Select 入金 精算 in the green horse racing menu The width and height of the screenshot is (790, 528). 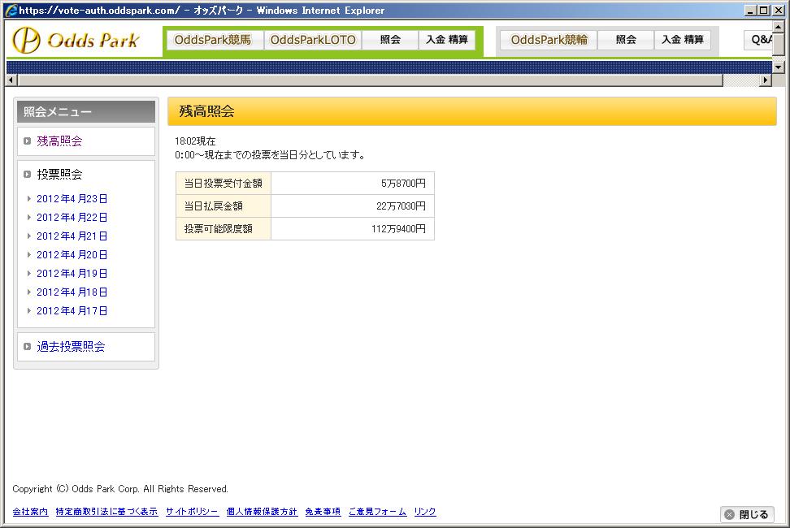click(447, 40)
